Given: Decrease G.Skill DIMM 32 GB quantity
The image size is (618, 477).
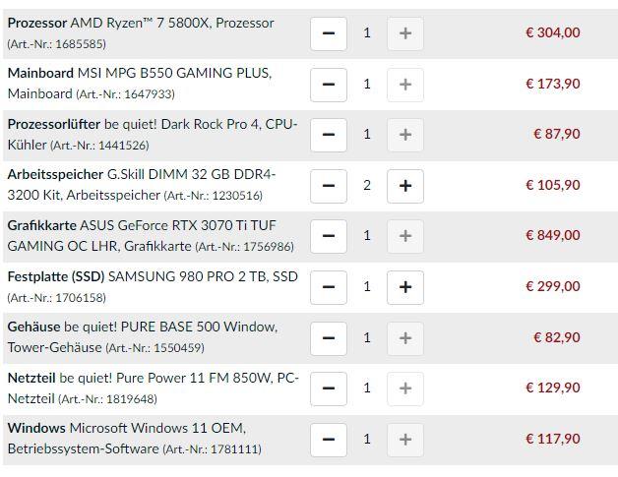Looking at the screenshot, I should [x=329, y=186].
